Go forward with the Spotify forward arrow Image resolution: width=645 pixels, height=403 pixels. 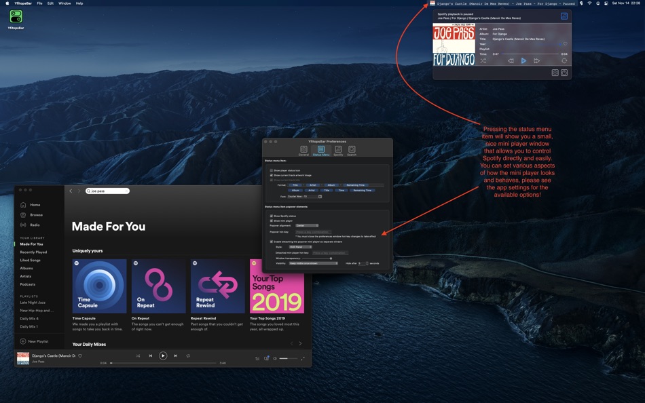[79, 191]
